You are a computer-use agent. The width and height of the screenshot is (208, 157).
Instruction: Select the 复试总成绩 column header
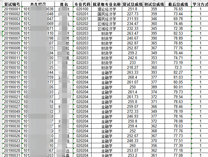(133, 4)
